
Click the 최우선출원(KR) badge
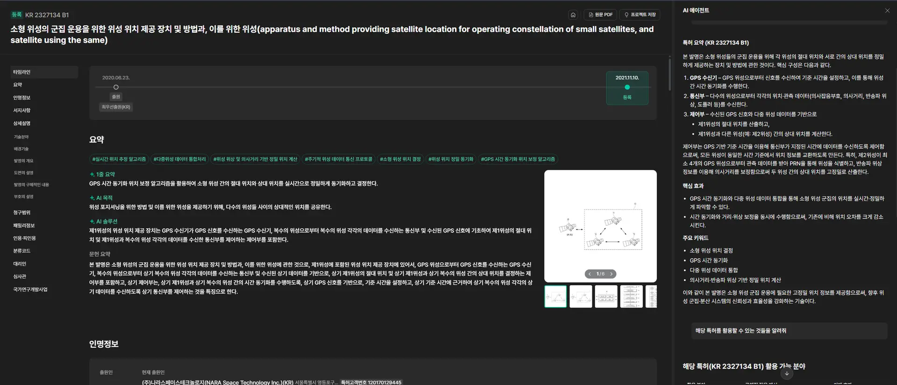tap(116, 107)
